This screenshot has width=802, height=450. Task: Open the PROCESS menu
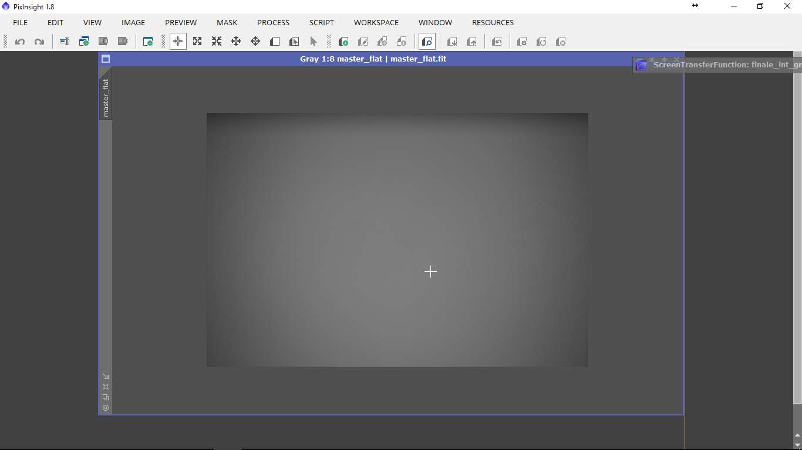tap(273, 22)
